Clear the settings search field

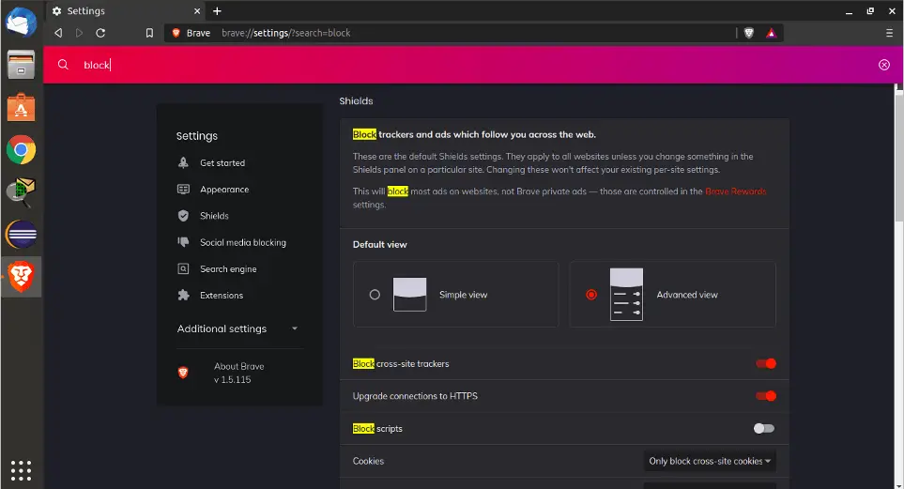884,65
